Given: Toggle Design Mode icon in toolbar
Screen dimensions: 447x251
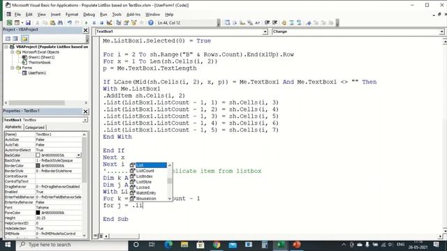Looking at the screenshot, I should pos(109,23).
